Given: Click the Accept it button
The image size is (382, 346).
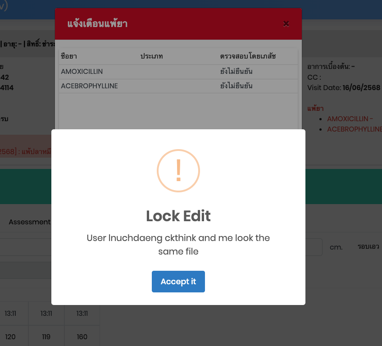Looking at the screenshot, I should [x=178, y=282].
